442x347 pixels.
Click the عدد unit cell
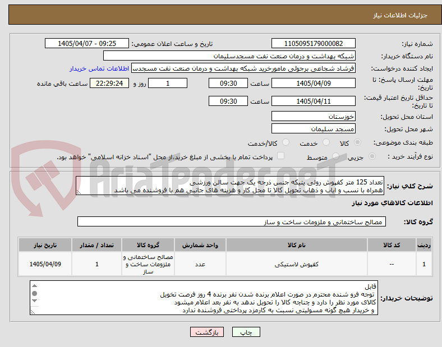click(x=200, y=264)
